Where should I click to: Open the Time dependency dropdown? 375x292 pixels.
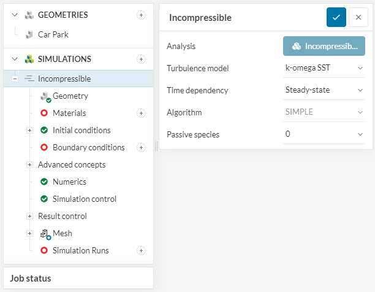coord(324,90)
